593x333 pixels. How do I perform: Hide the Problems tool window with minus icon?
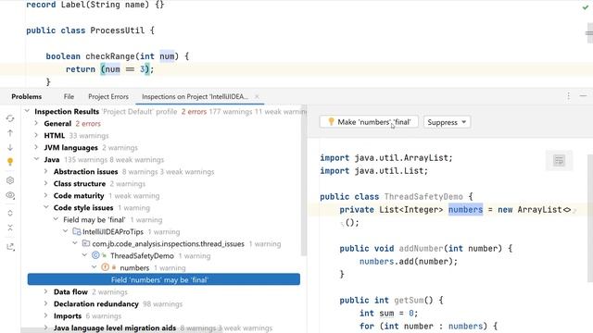[x=583, y=96]
